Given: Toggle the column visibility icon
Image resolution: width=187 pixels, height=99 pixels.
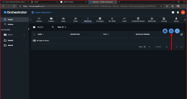Looking at the screenshot, I should (x=34, y=27).
